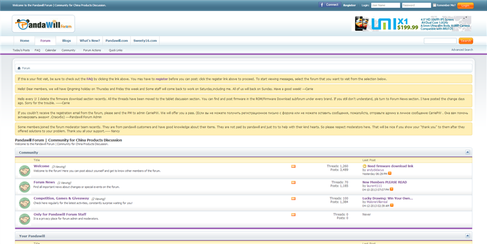Click the FAQ link in the first notice
The width and height of the screenshot is (487, 244).
pos(90,79)
